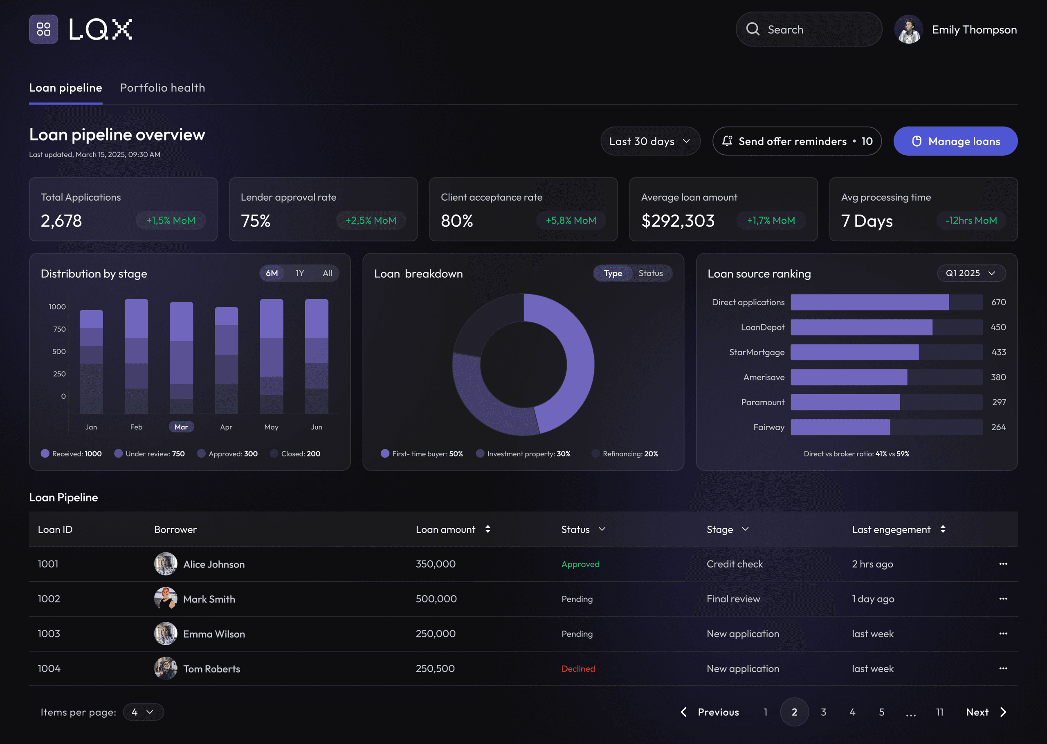The width and height of the screenshot is (1047, 744).
Task: Click the LoanDepot ranking bar
Action: (861, 327)
